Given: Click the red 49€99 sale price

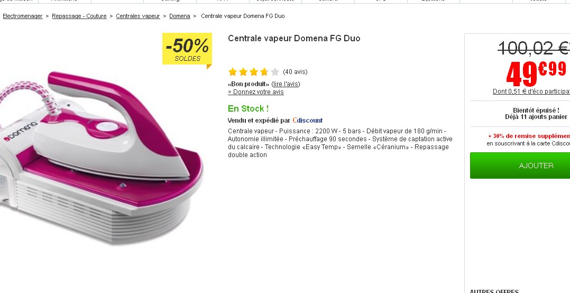Looking at the screenshot, I should [536, 73].
